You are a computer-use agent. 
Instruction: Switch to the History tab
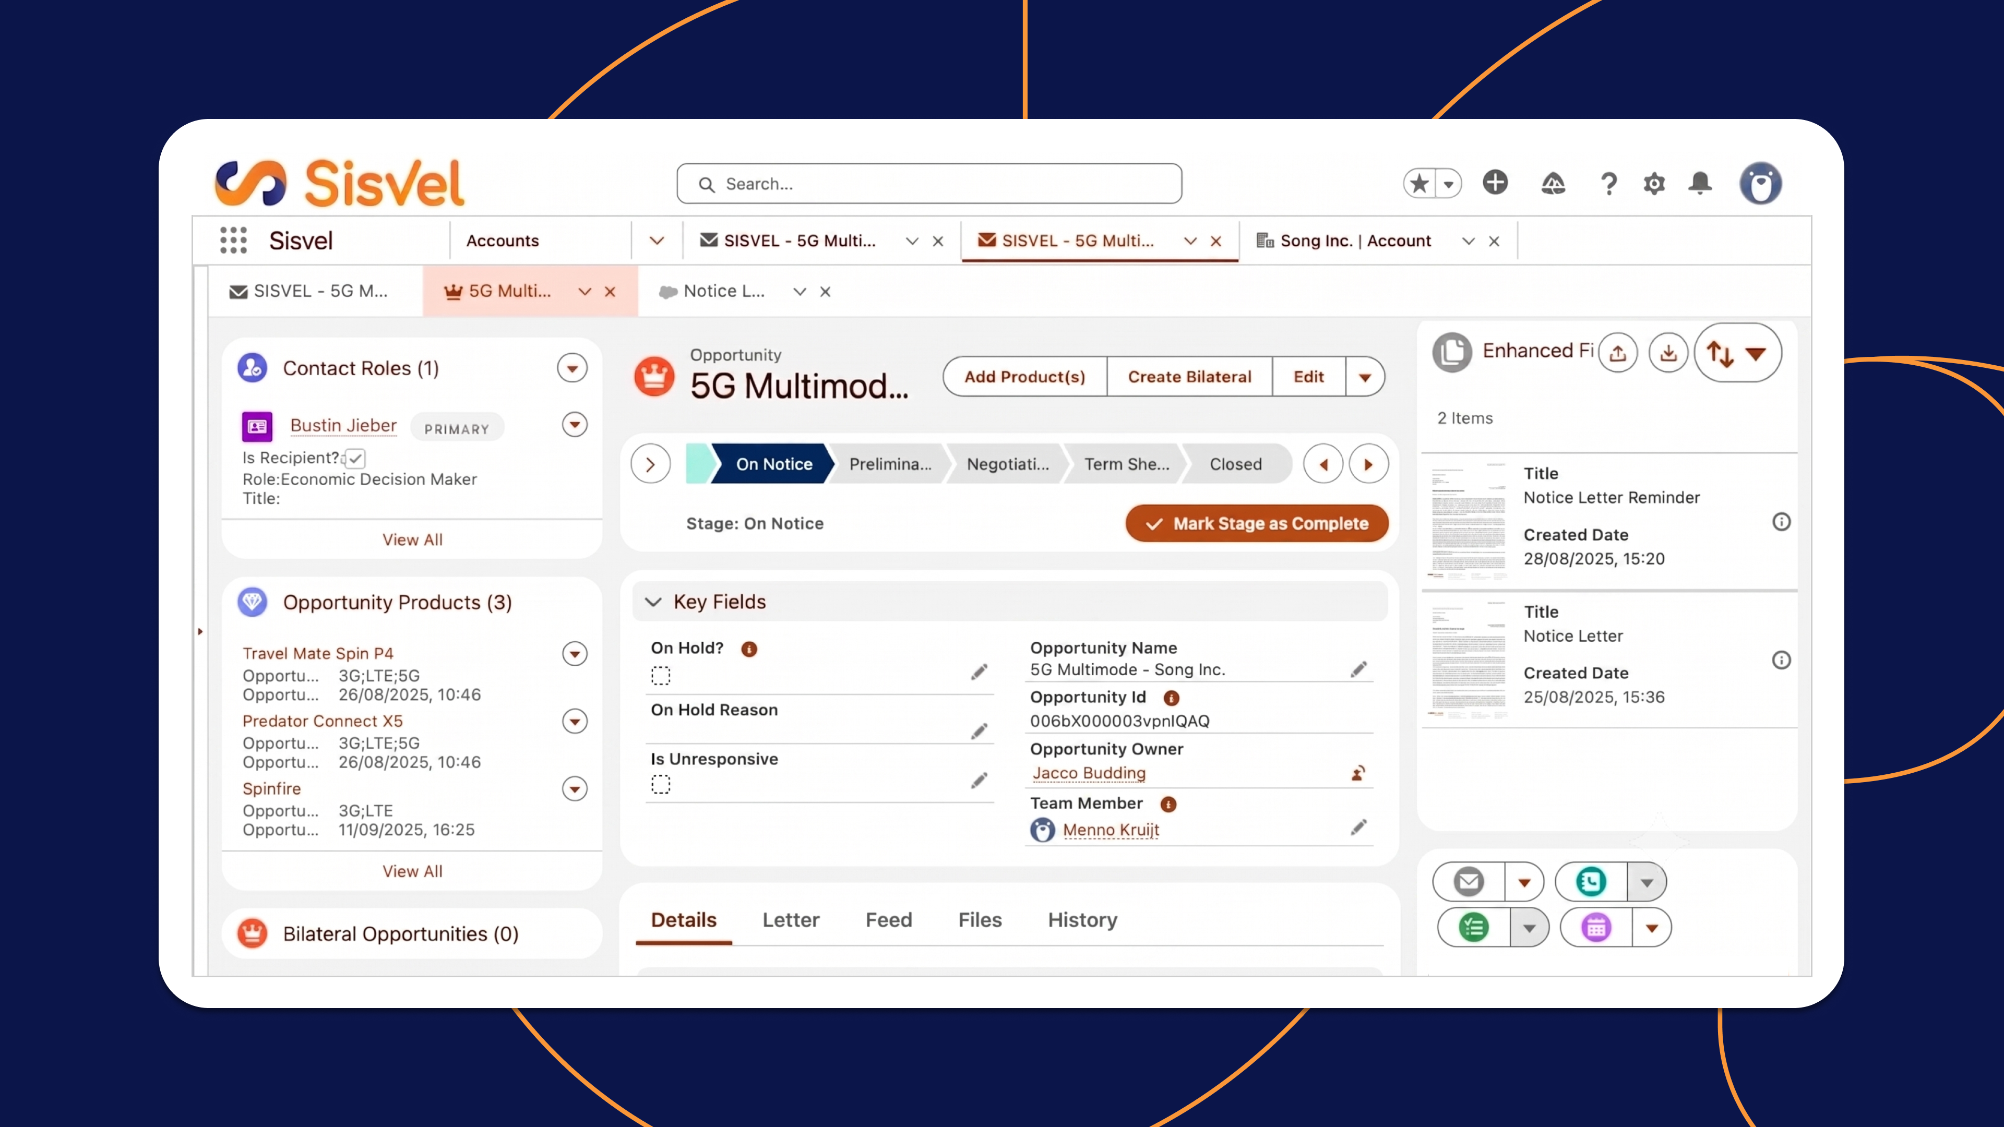click(1082, 920)
